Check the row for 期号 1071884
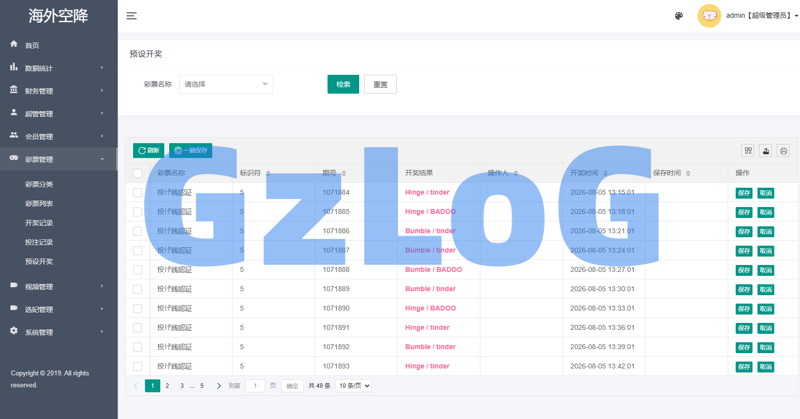The height and width of the screenshot is (419, 800). coord(138,193)
